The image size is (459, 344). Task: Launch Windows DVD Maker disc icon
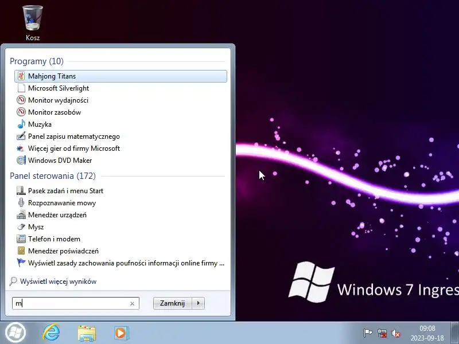(21, 161)
